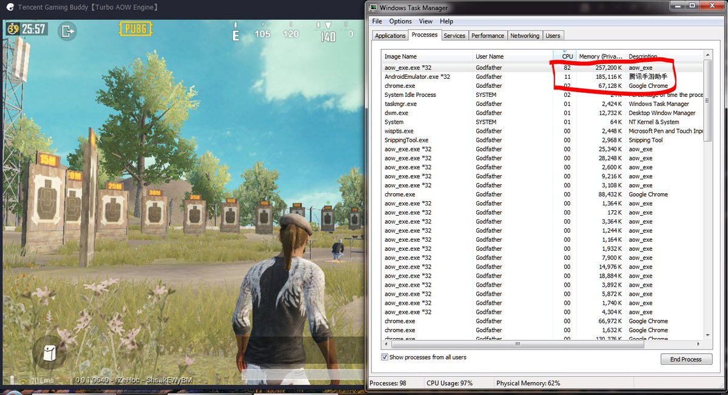This screenshot has height=395, width=728.
Task: Click the PUBG logo badge in game
Action: point(136,28)
